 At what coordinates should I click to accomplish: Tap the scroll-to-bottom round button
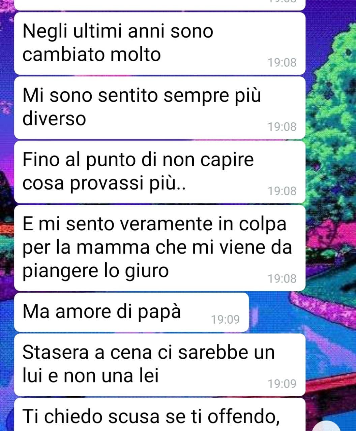[334, 426]
